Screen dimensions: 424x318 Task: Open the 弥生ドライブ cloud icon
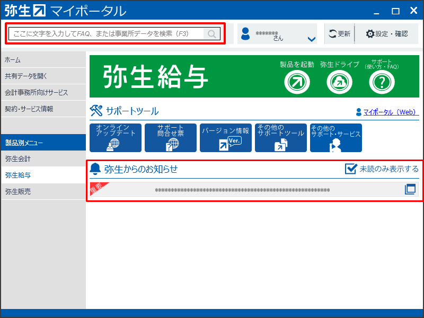pos(339,82)
